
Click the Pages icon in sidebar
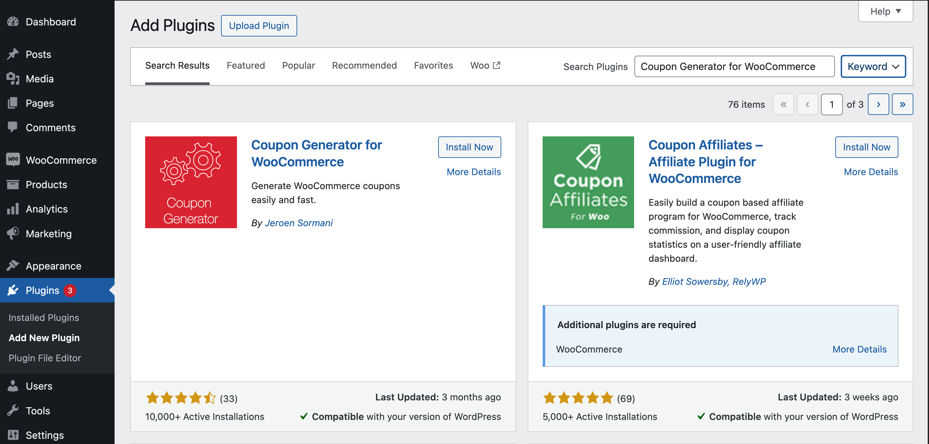pos(13,103)
